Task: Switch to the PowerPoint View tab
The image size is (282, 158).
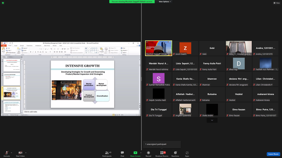Action: [x=61, y=46]
